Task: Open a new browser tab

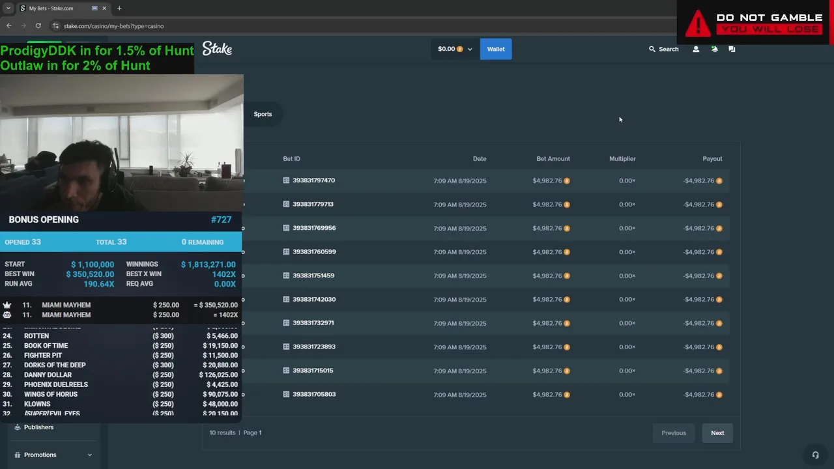Action: tap(119, 8)
